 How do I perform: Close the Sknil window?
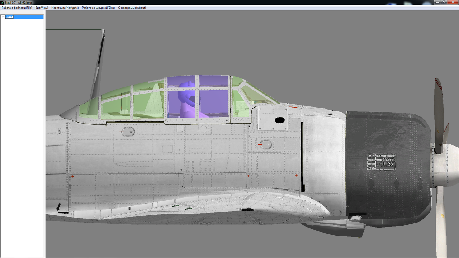point(452,2)
